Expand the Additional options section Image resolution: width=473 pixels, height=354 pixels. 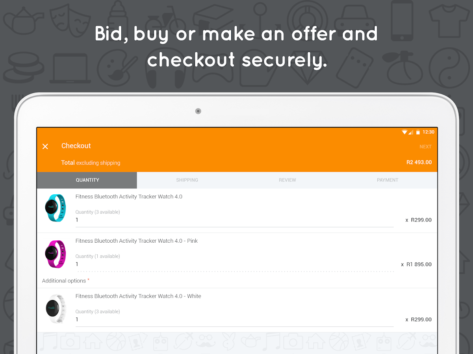tap(64, 280)
